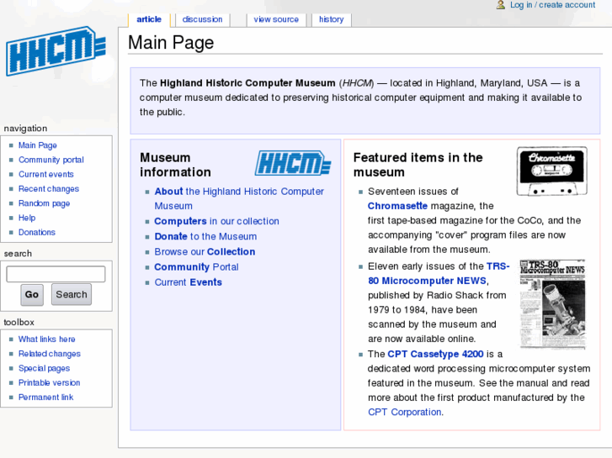View Recent changes
The height and width of the screenshot is (458, 612).
point(49,188)
